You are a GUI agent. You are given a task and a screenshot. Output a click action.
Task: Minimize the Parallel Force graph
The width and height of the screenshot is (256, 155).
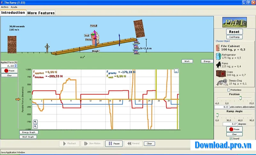[176, 72]
